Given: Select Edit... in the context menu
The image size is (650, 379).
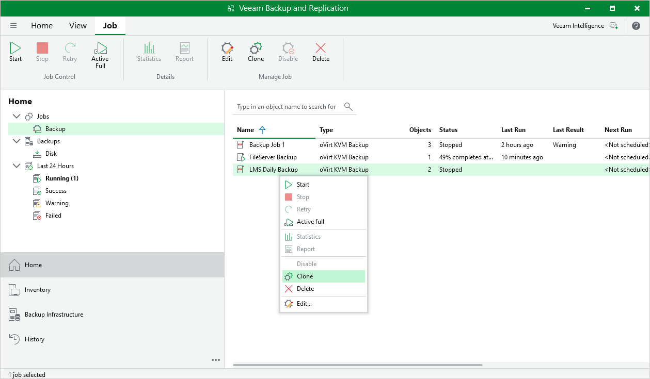Looking at the screenshot, I should 304,303.
